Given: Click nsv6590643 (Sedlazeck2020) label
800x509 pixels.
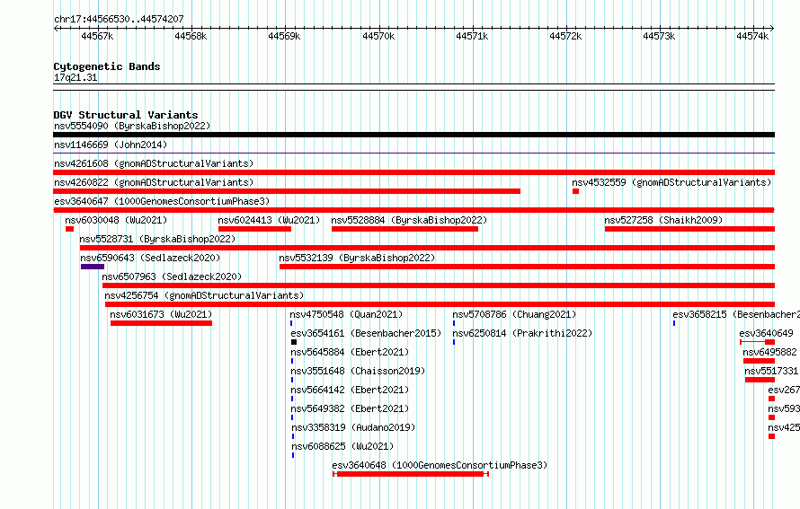Looking at the screenshot, I should coord(150,258).
